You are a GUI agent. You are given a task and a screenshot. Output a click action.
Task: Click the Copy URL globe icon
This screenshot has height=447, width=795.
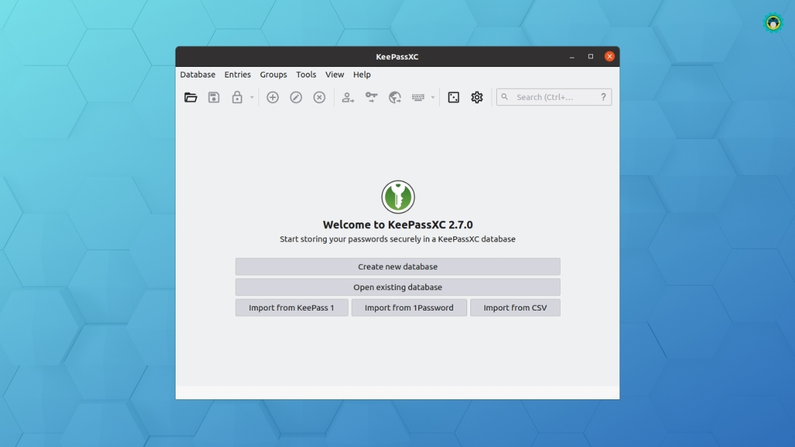point(395,97)
